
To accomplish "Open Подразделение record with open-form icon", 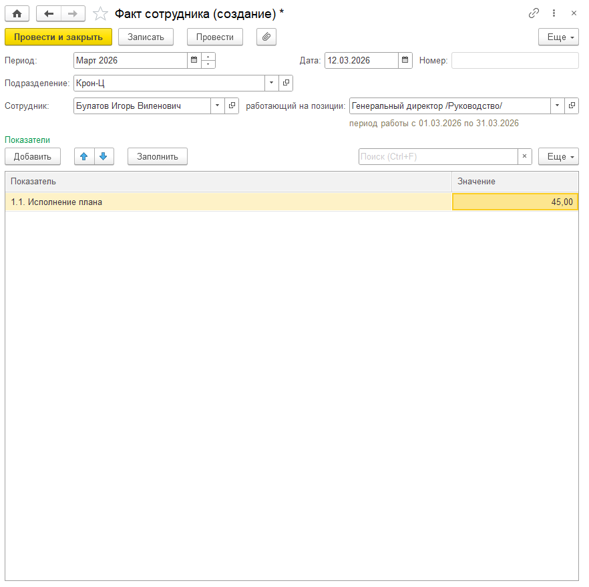I will click(x=286, y=83).
